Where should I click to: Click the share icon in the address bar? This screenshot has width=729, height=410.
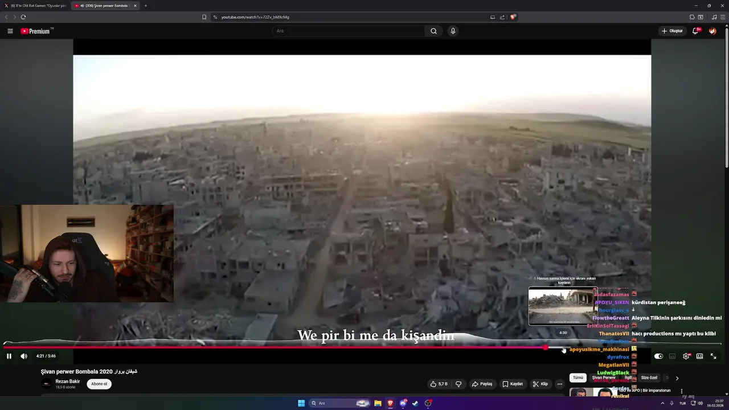point(502,17)
